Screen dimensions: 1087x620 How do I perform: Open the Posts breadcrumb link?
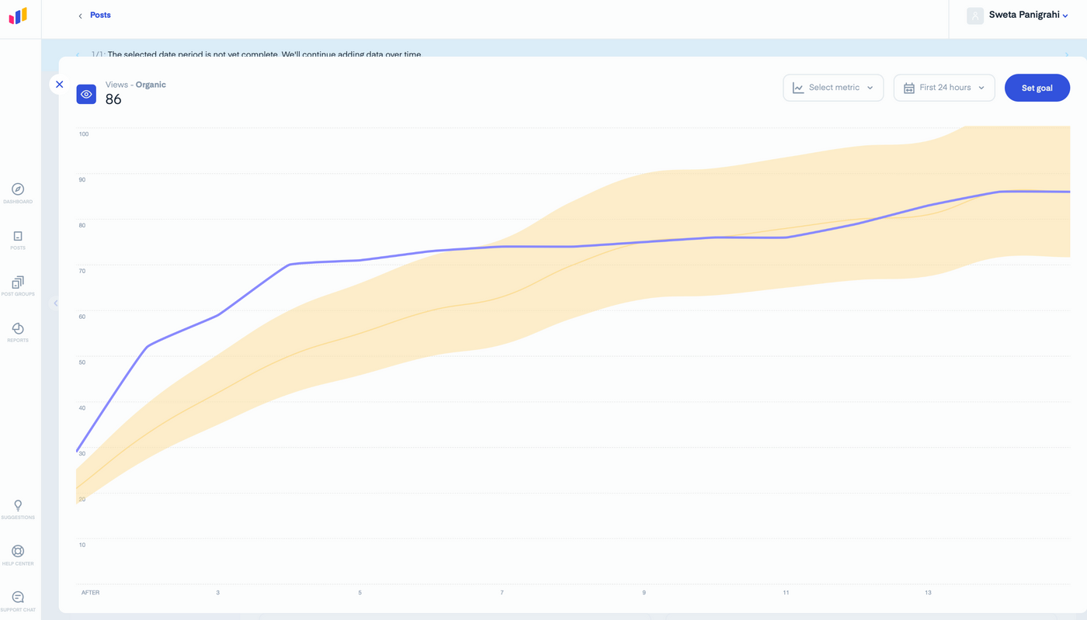coord(100,15)
